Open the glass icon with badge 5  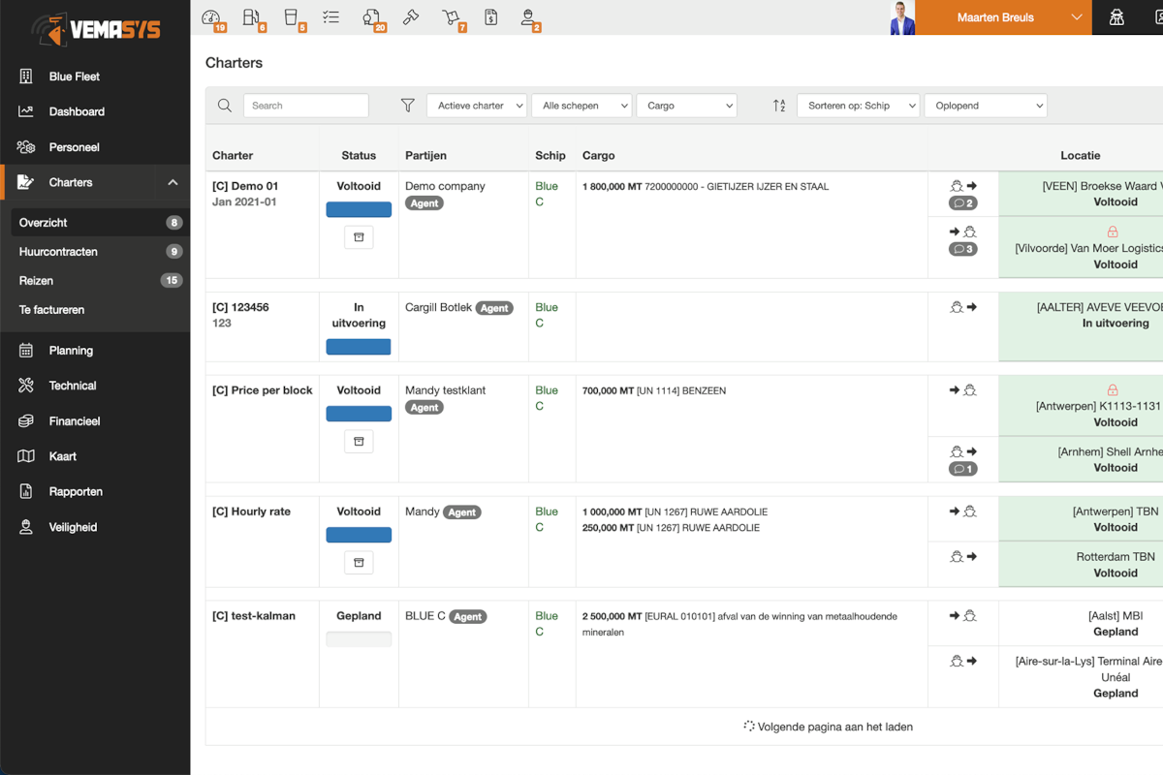[x=293, y=17]
